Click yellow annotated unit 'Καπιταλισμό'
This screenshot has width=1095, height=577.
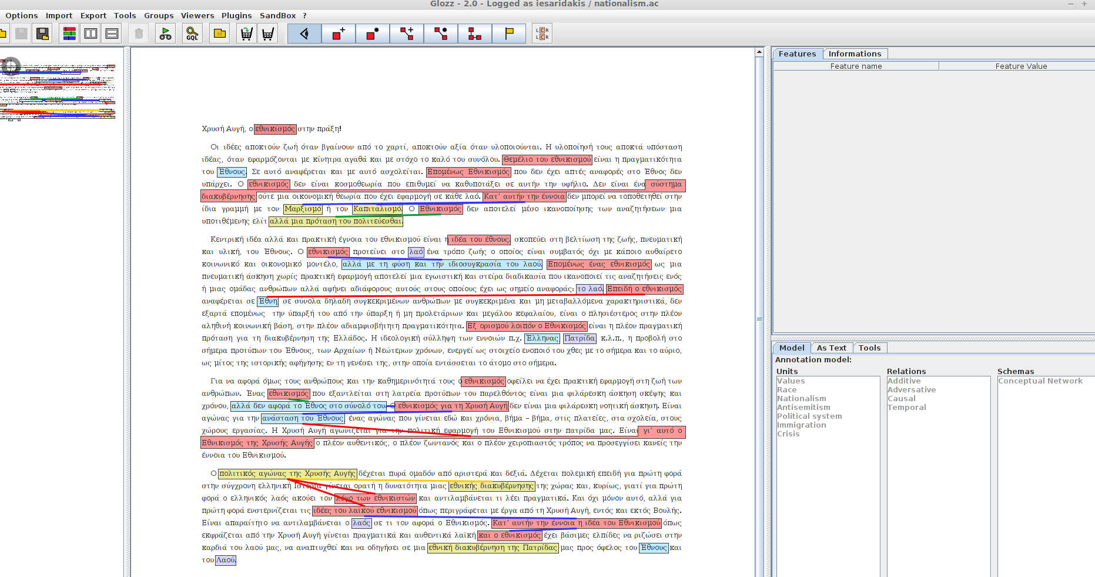[378, 209]
